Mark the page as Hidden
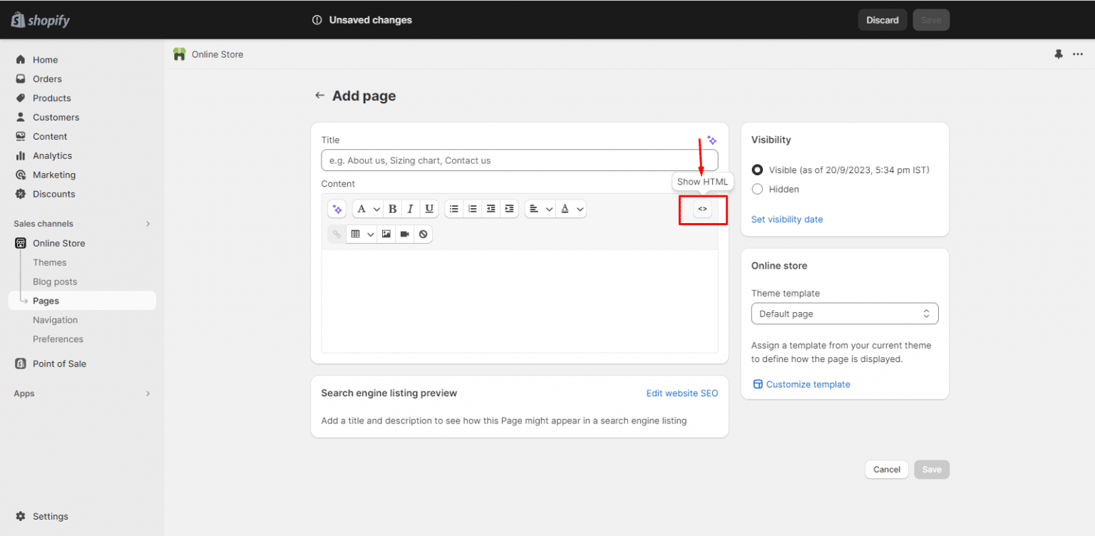Viewport: 1095px width, 536px height. 756,189
